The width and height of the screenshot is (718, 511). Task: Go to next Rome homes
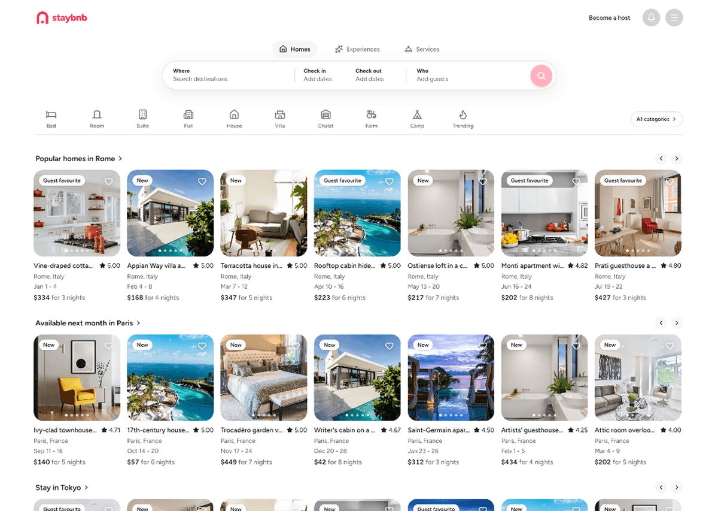pos(677,159)
